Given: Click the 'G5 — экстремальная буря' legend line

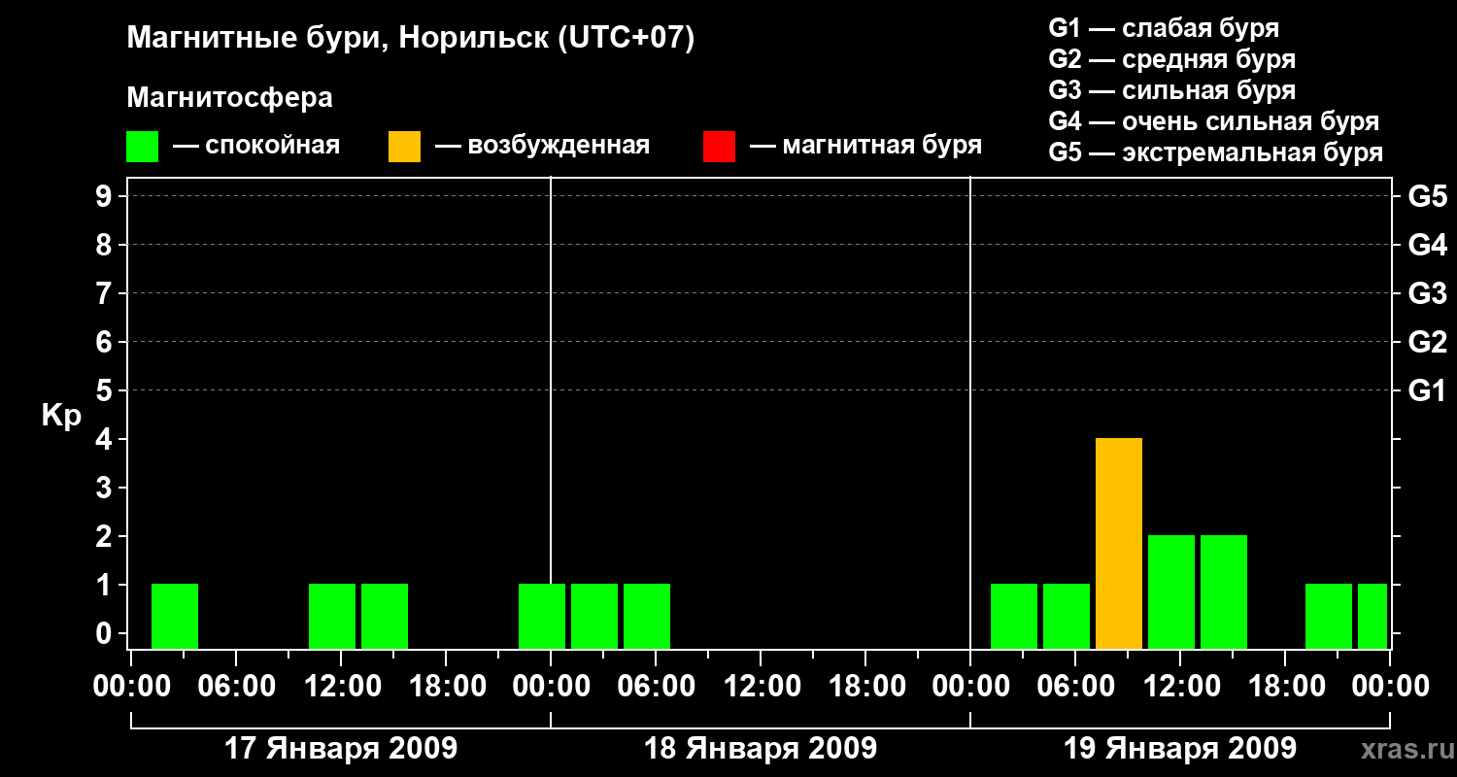Looking at the screenshot, I should tap(1215, 152).
